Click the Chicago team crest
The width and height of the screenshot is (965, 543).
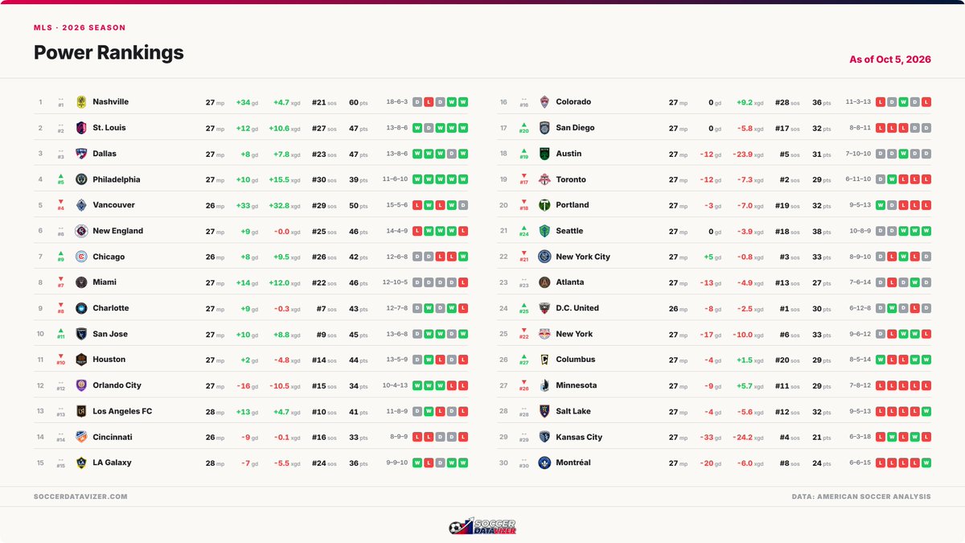(81, 257)
